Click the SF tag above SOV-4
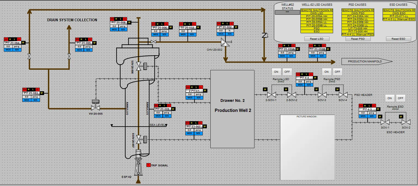 coord(337,89)
